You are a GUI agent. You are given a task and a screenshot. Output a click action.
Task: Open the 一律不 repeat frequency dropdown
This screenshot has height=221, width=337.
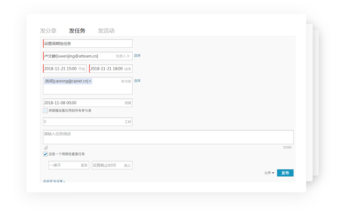pos(68,165)
